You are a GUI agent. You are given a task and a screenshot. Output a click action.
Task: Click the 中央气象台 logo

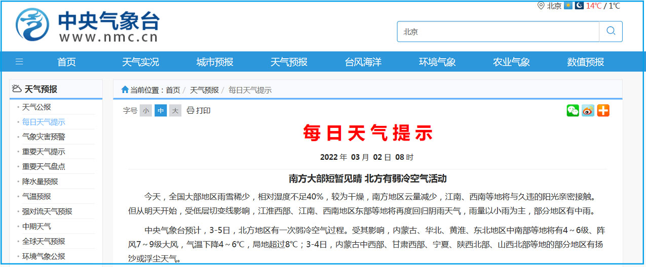coord(87,25)
